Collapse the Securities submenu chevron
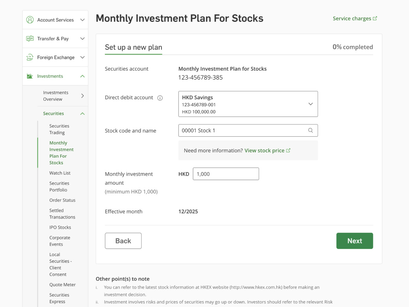This screenshot has height=307, width=409. click(x=83, y=114)
